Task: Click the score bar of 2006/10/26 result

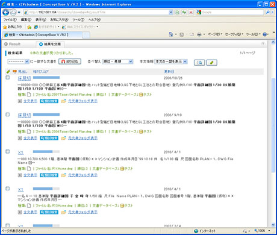Action: [46, 78]
